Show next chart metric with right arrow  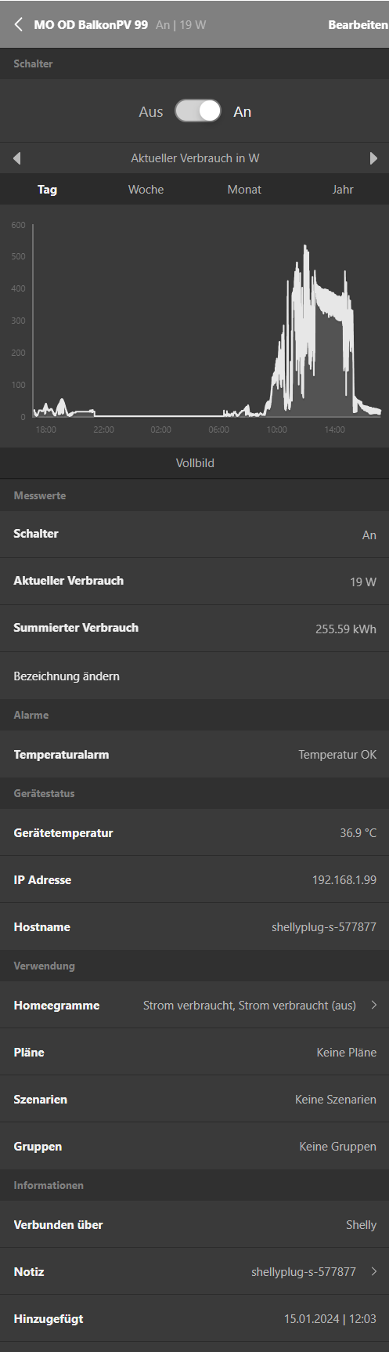tap(373, 158)
